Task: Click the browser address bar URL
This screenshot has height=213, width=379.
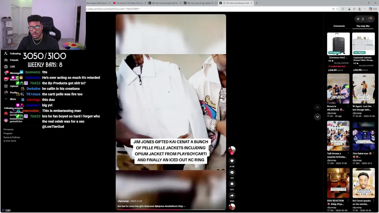Action: tap(113, 9)
